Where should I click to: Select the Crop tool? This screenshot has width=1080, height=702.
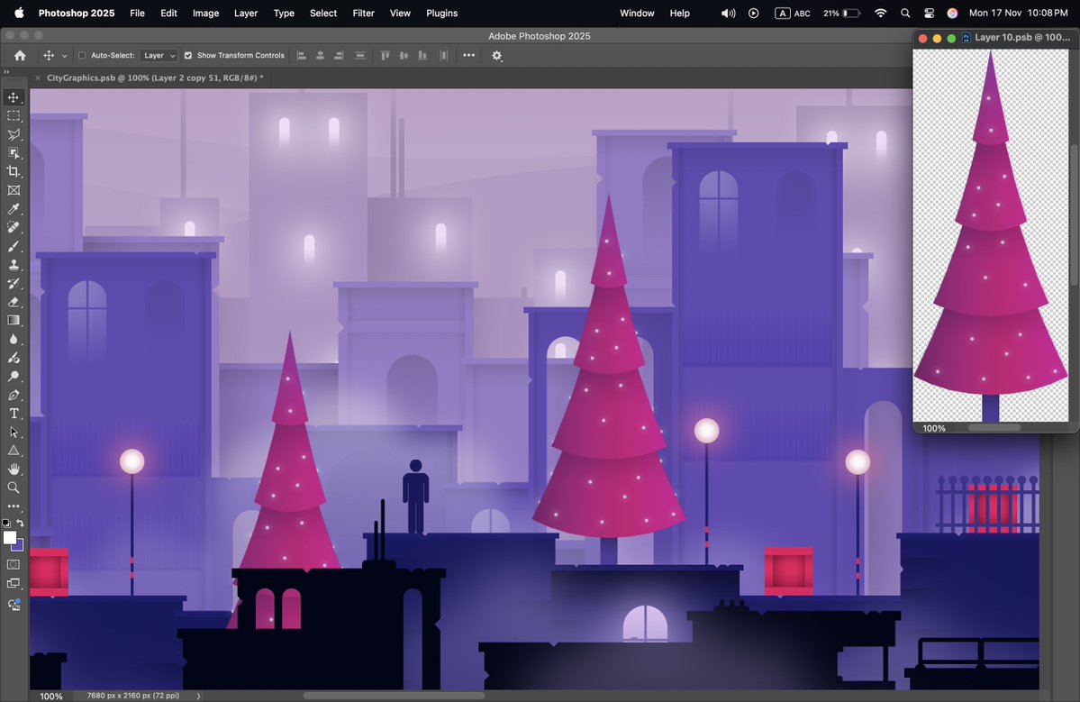point(13,171)
